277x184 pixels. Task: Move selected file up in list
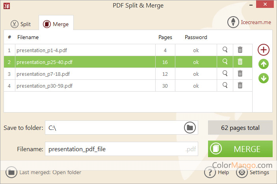(x=264, y=64)
